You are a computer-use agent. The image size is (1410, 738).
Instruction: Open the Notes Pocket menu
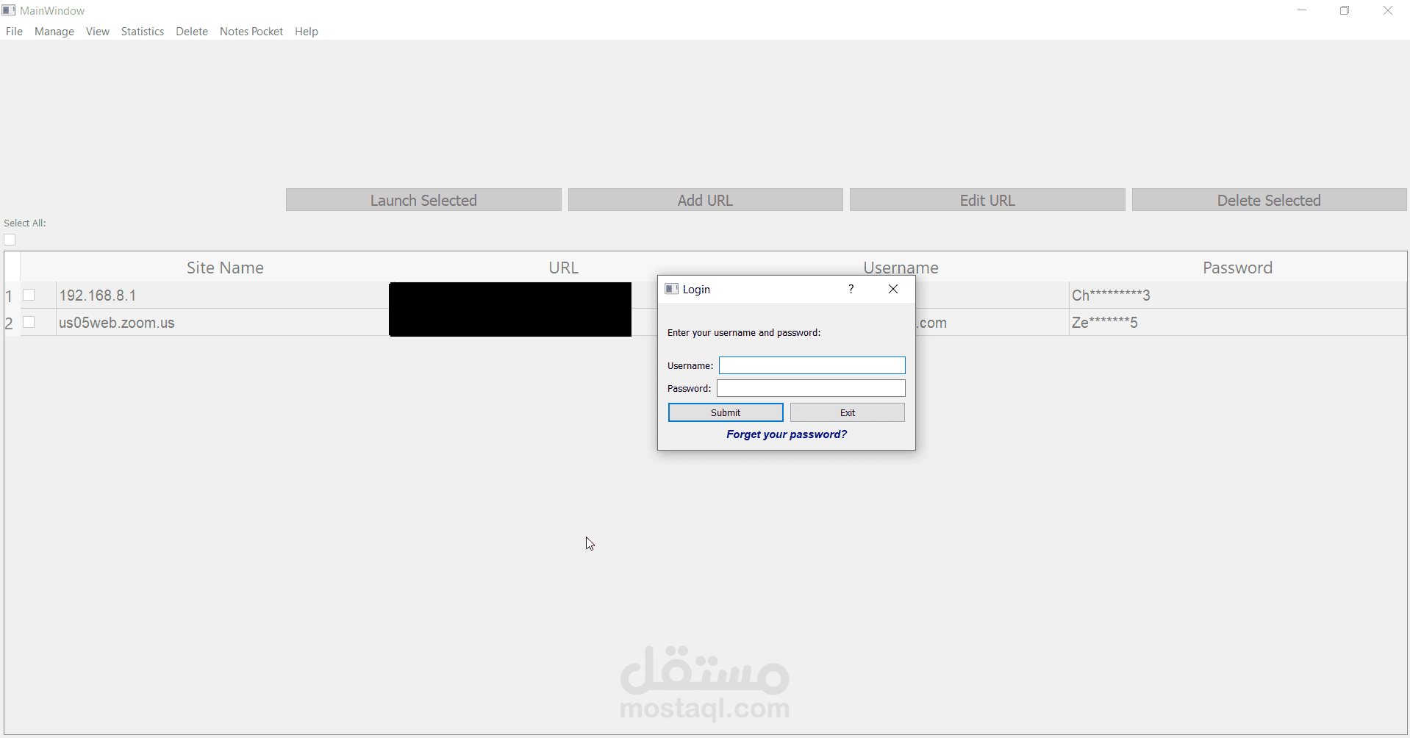(x=251, y=32)
